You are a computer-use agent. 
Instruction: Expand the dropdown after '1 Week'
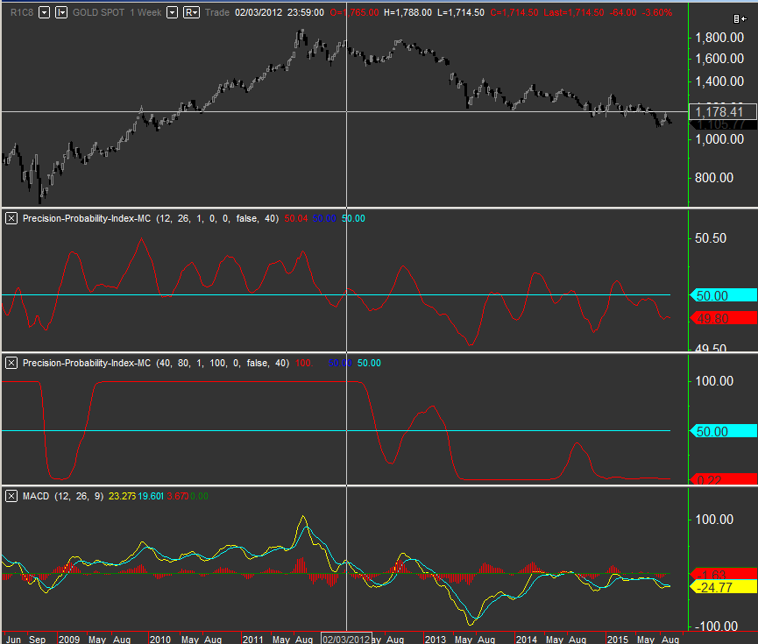click(x=172, y=12)
